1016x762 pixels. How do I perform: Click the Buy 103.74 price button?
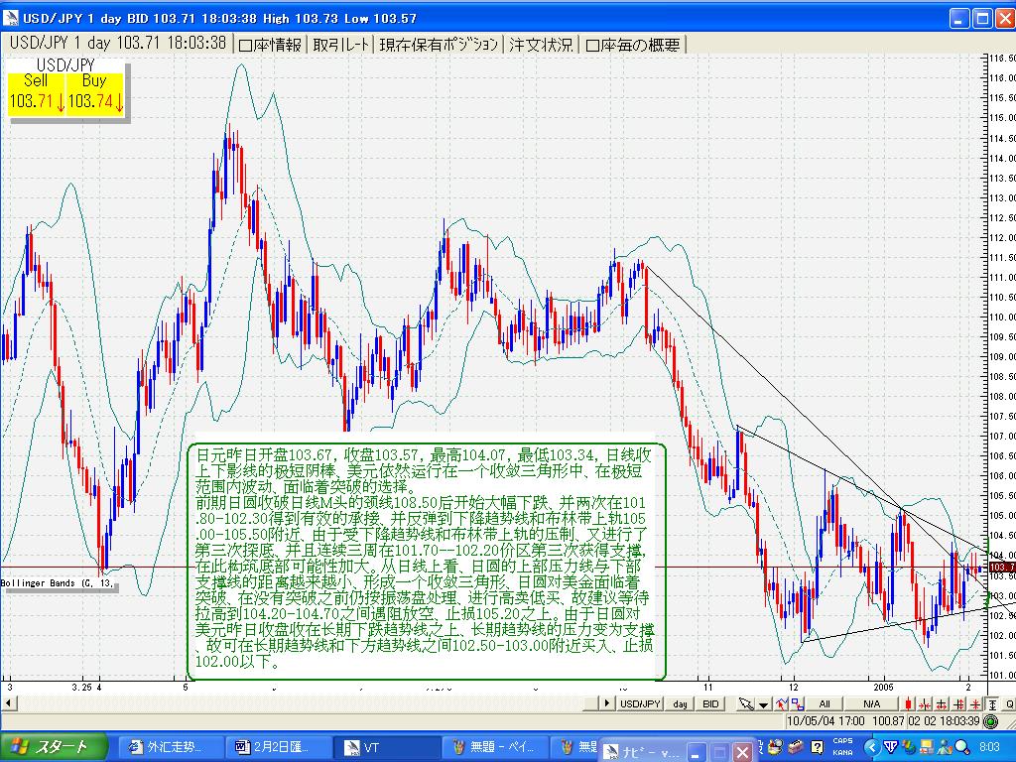pos(94,94)
